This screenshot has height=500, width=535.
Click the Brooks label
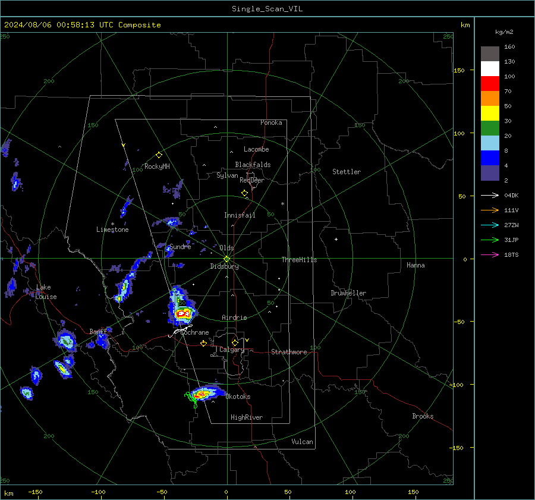pos(423,416)
